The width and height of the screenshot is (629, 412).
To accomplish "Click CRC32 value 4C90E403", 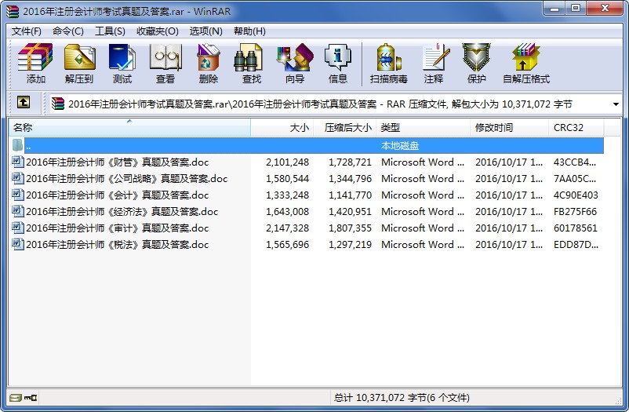I will click(576, 195).
